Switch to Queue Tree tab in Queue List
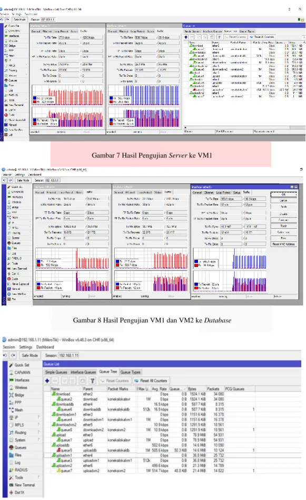Image resolution: width=306 pixels, height=500 pixels. coord(108,372)
